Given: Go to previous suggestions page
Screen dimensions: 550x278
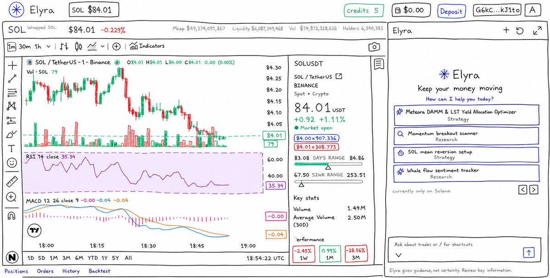Looking at the screenshot, I should [x=523, y=189].
